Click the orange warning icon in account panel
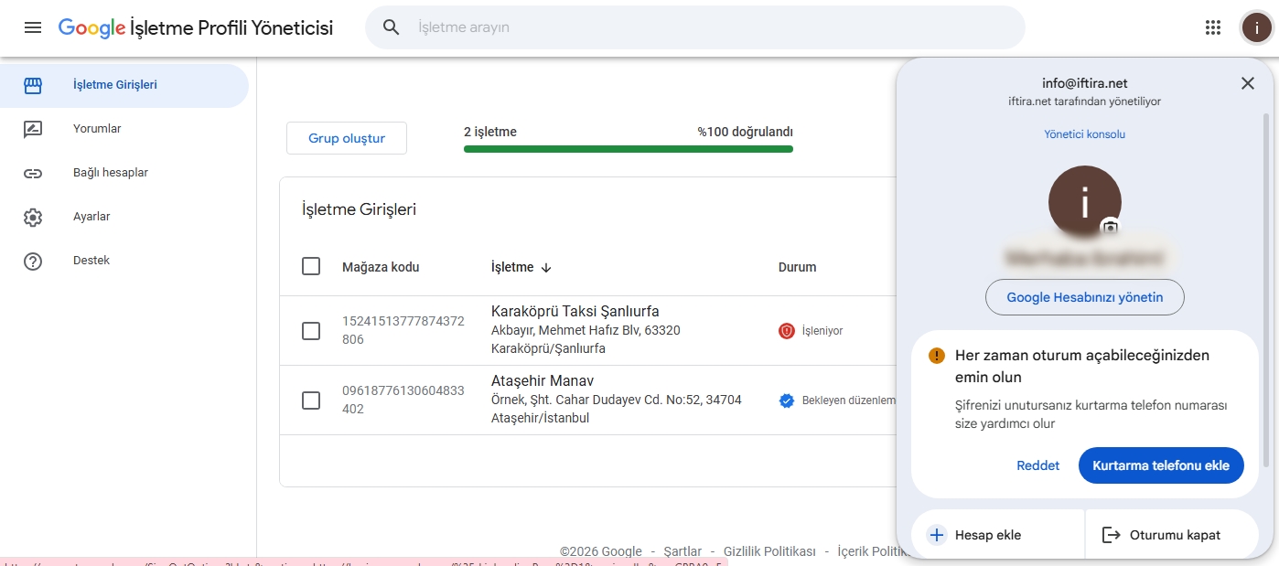The width and height of the screenshot is (1279, 566). pyautogui.click(x=936, y=356)
